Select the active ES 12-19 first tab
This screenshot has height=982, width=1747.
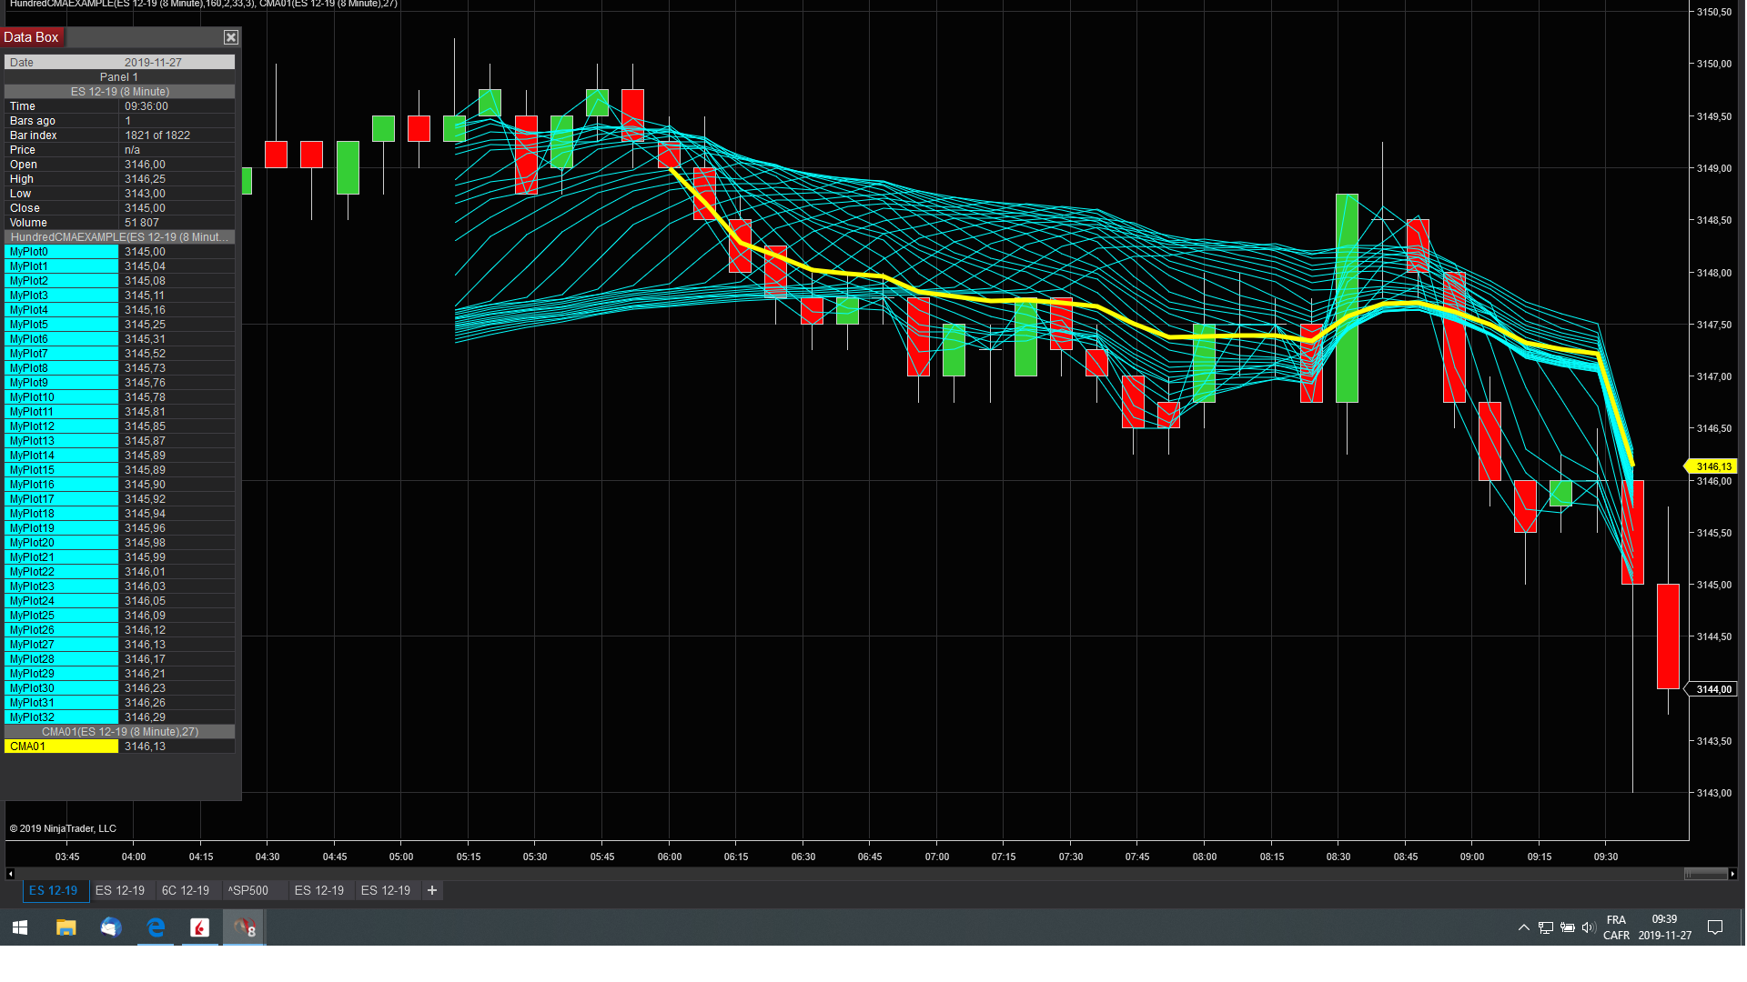(54, 890)
